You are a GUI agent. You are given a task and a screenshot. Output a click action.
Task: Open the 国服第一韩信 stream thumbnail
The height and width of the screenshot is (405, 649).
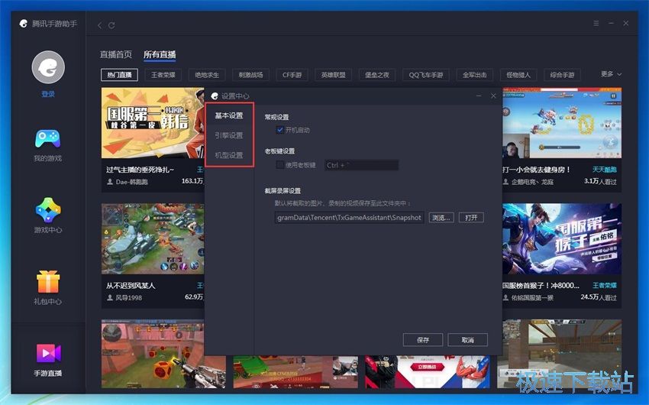153,122
